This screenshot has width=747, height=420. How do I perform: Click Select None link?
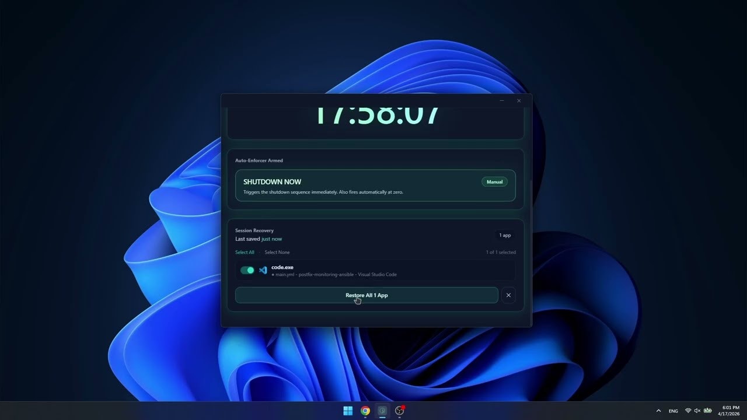[277, 252]
